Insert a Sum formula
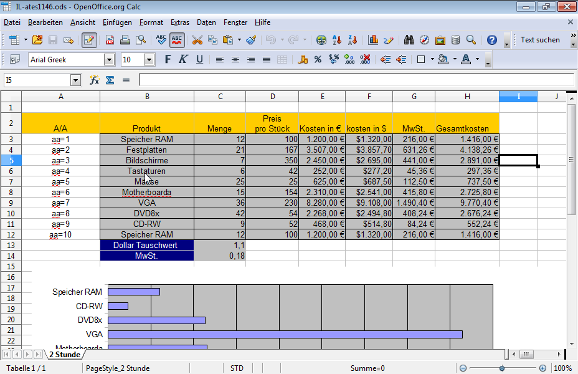This screenshot has height=374, width=578. tap(110, 80)
